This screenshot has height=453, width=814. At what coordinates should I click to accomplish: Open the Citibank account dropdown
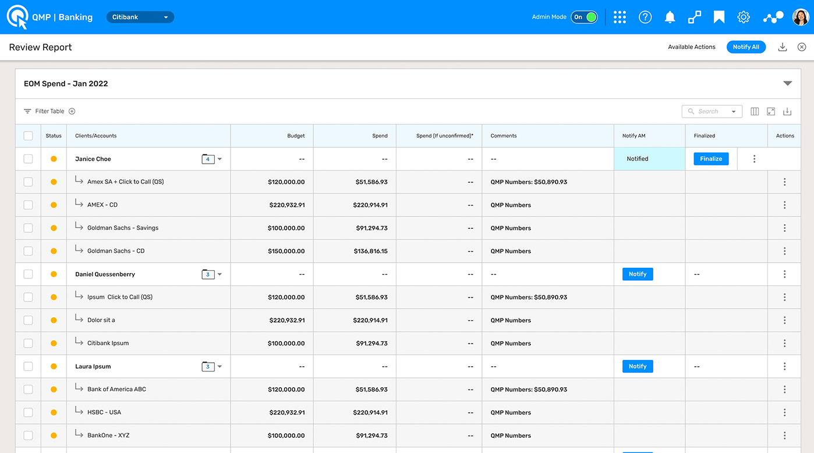(140, 17)
